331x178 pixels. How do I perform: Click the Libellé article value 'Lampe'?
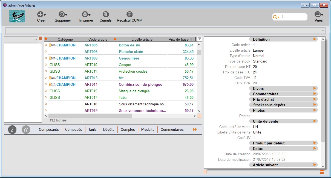[x=258, y=50]
